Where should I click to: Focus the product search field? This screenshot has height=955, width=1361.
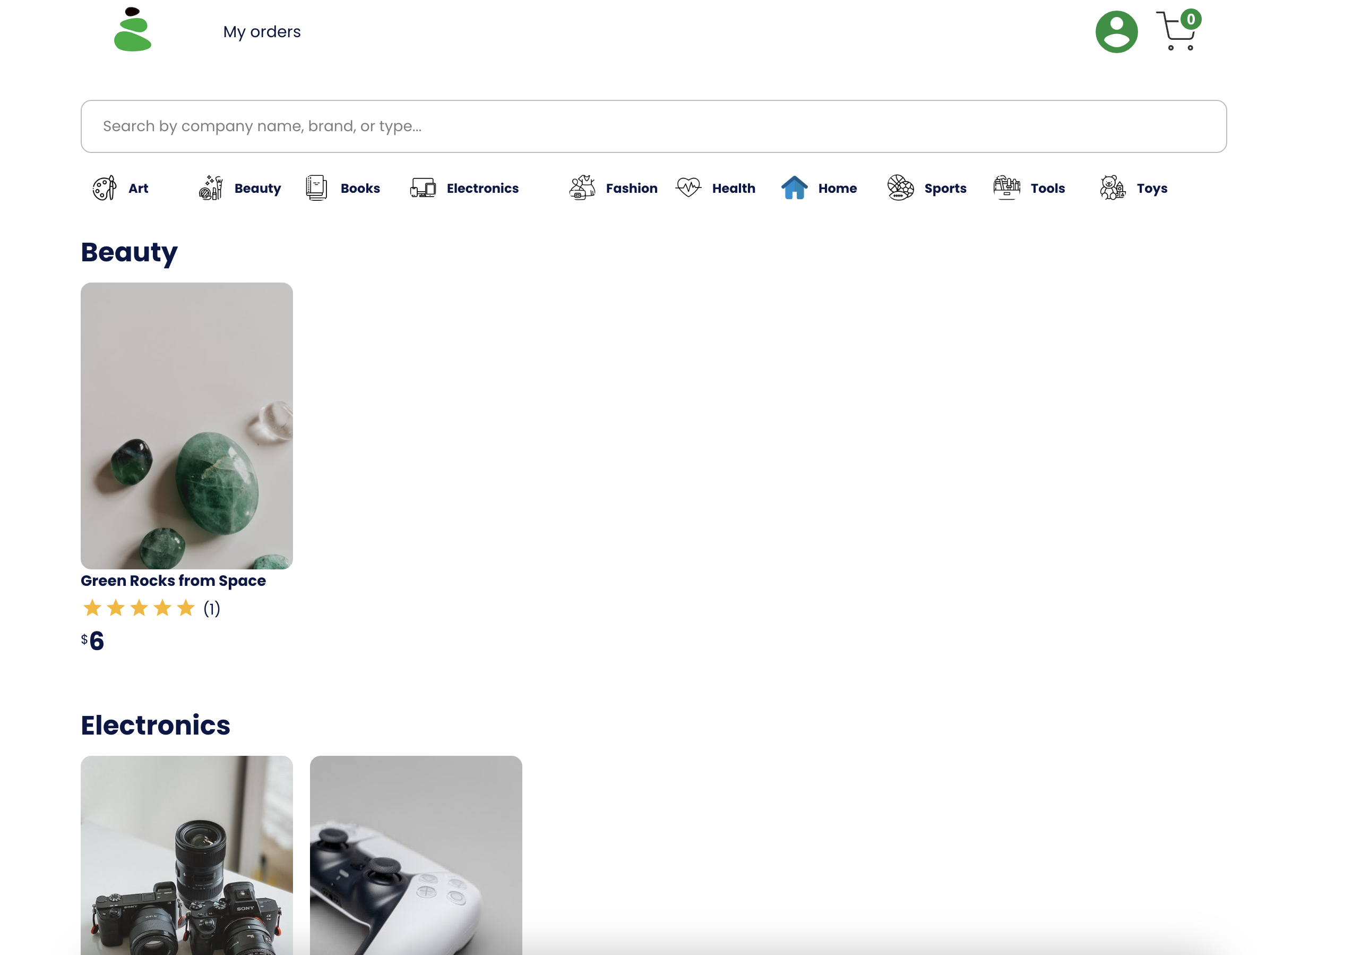(x=653, y=126)
